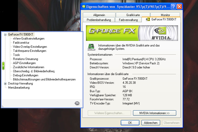Click the GeForce FX banner logo
This screenshot has width=198, height=132.
click(112, 31)
